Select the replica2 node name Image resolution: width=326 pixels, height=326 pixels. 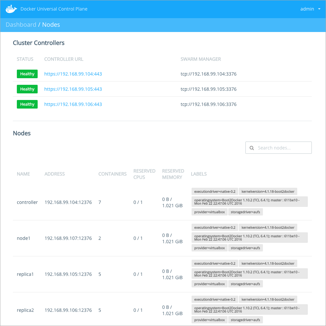[x=25, y=310]
